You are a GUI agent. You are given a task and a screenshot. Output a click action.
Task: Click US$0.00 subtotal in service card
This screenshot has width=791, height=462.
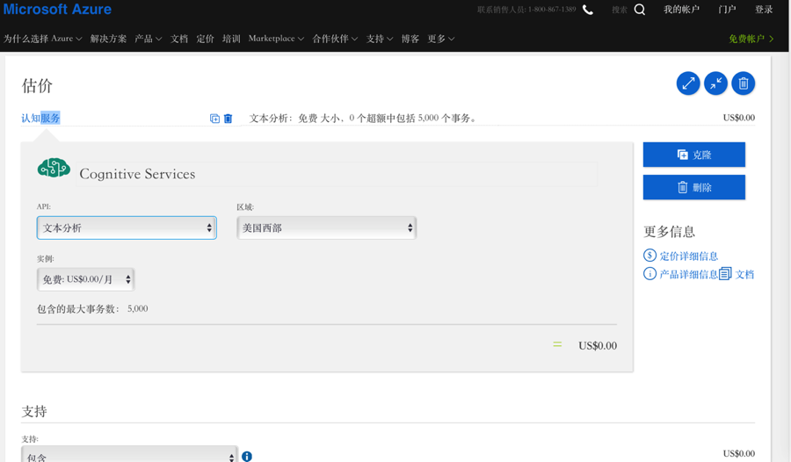(598, 345)
